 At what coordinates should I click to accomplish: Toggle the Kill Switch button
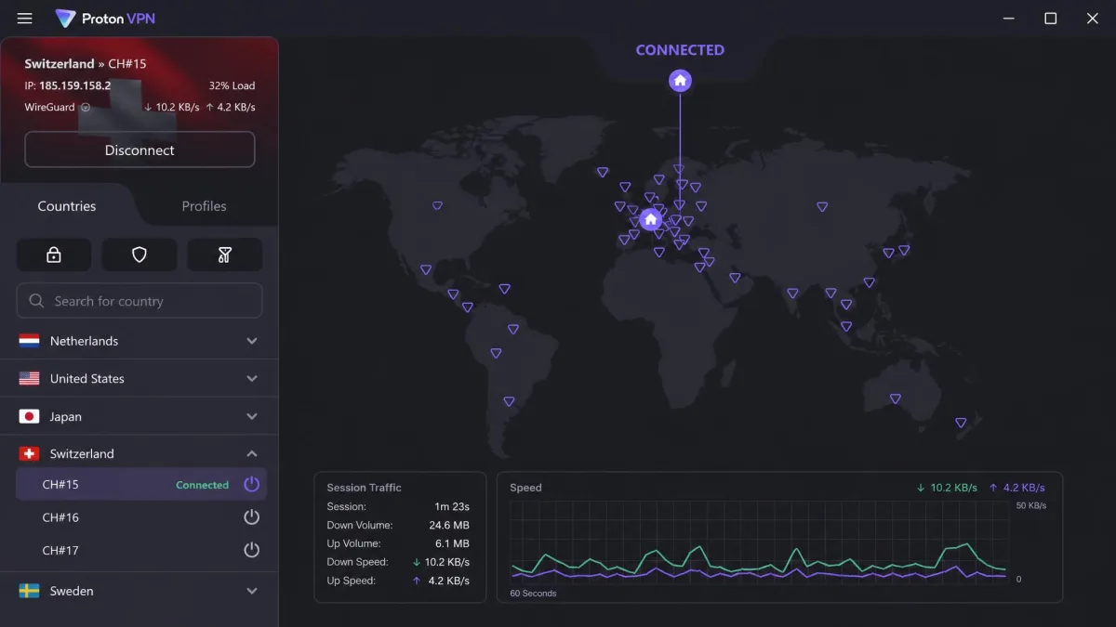tap(224, 255)
